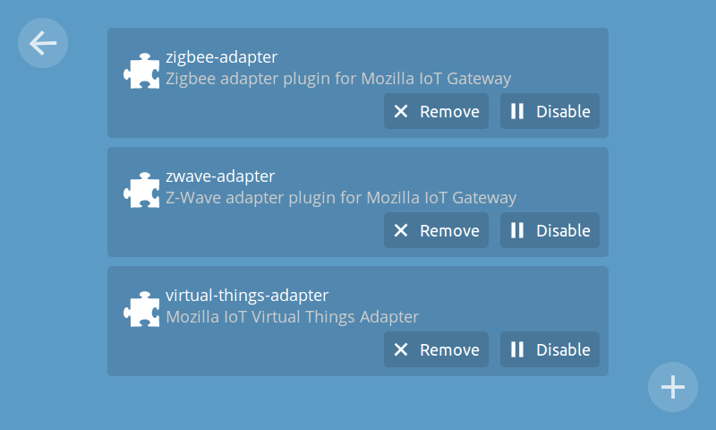Click the pause icon on zwave-adapter Disable
The width and height of the screenshot is (716, 430).
pos(517,230)
